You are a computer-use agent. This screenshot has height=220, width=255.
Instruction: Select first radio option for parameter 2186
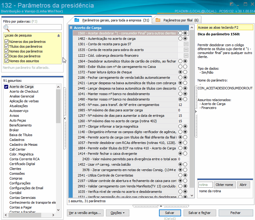[x=180, y=78]
